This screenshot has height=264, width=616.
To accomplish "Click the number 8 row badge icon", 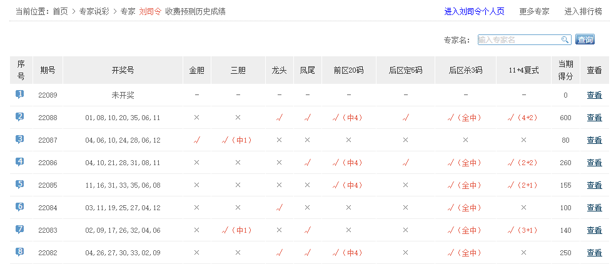I will (x=21, y=252).
